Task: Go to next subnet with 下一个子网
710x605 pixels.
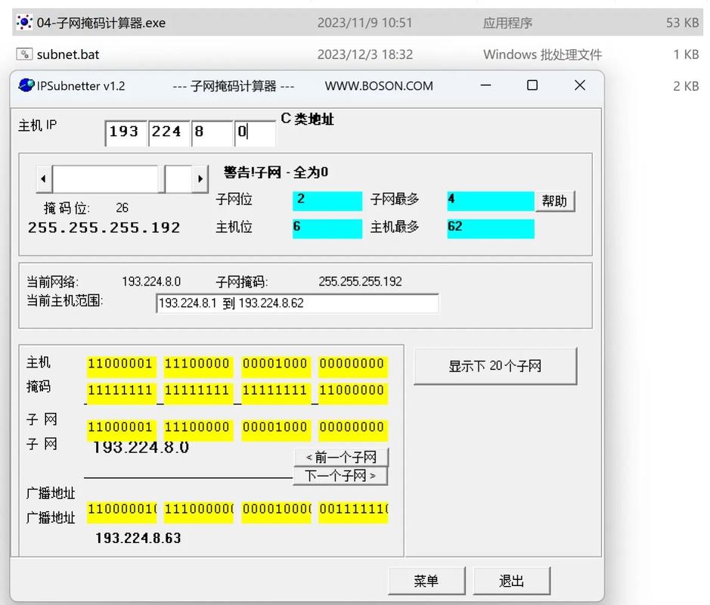Action: [x=340, y=476]
